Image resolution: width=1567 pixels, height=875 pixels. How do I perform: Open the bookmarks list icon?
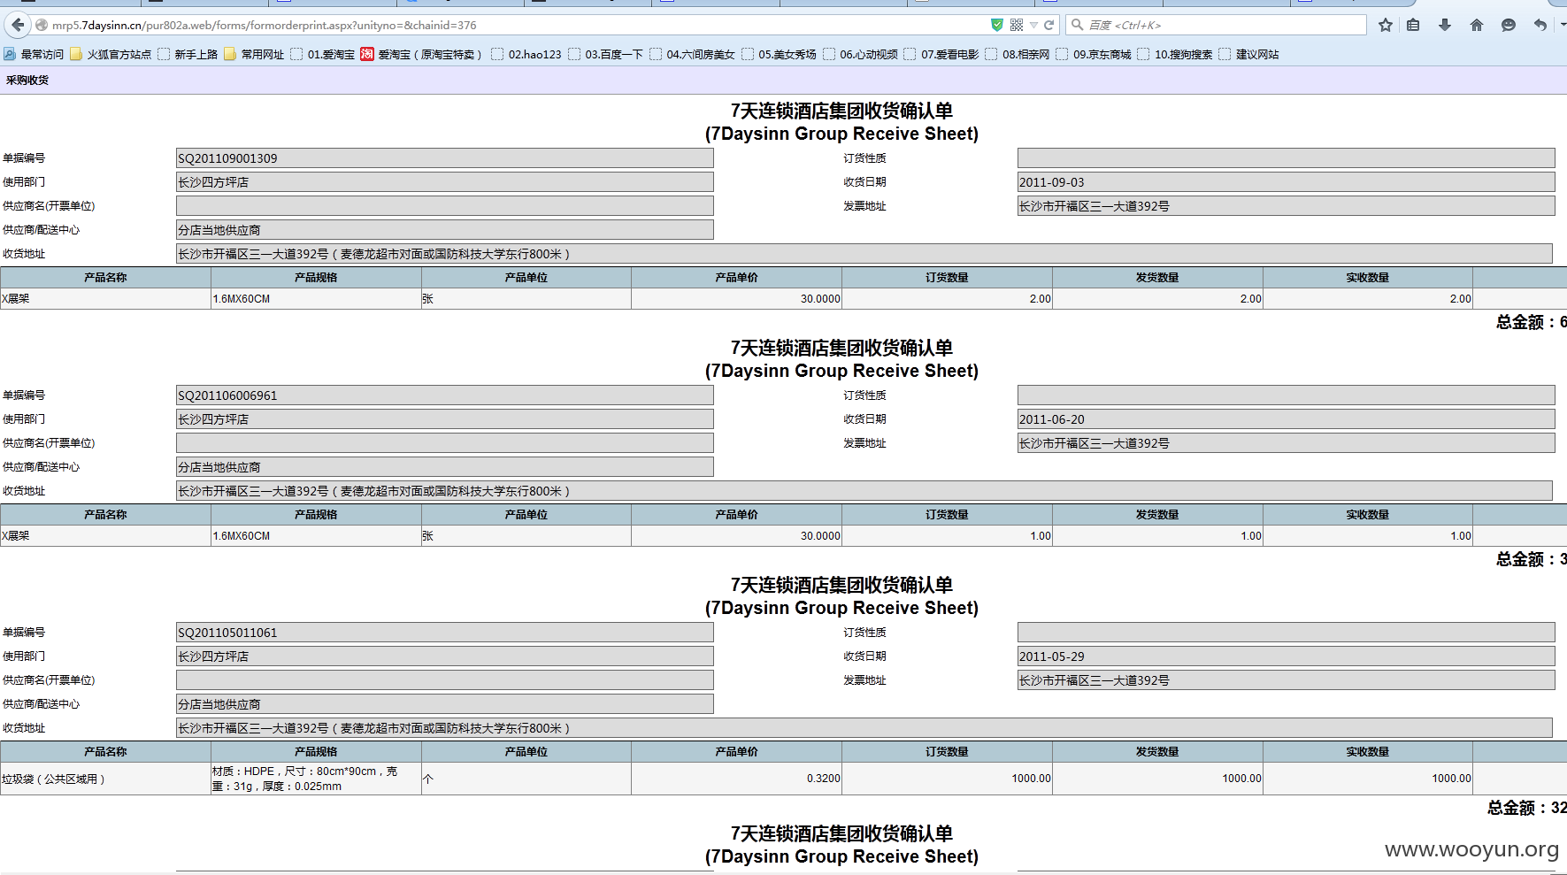[x=1413, y=25]
